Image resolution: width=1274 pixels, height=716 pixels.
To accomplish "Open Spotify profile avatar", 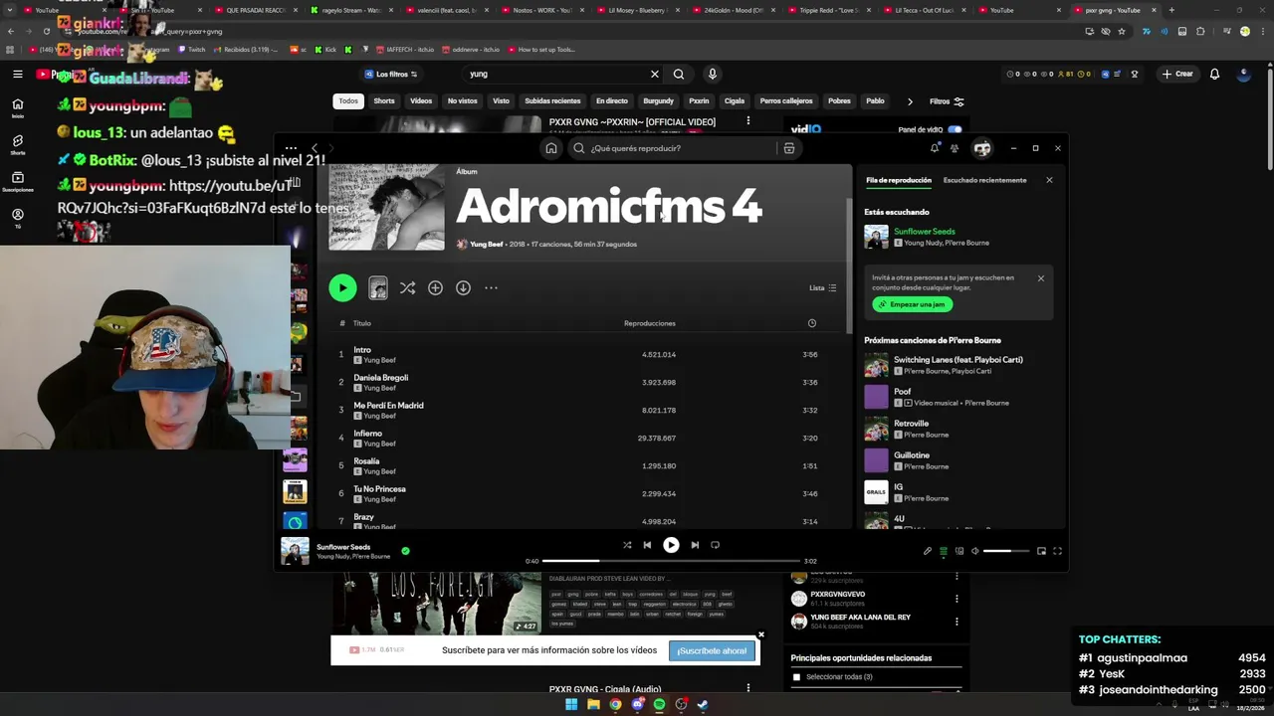I will tap(982, 148).
